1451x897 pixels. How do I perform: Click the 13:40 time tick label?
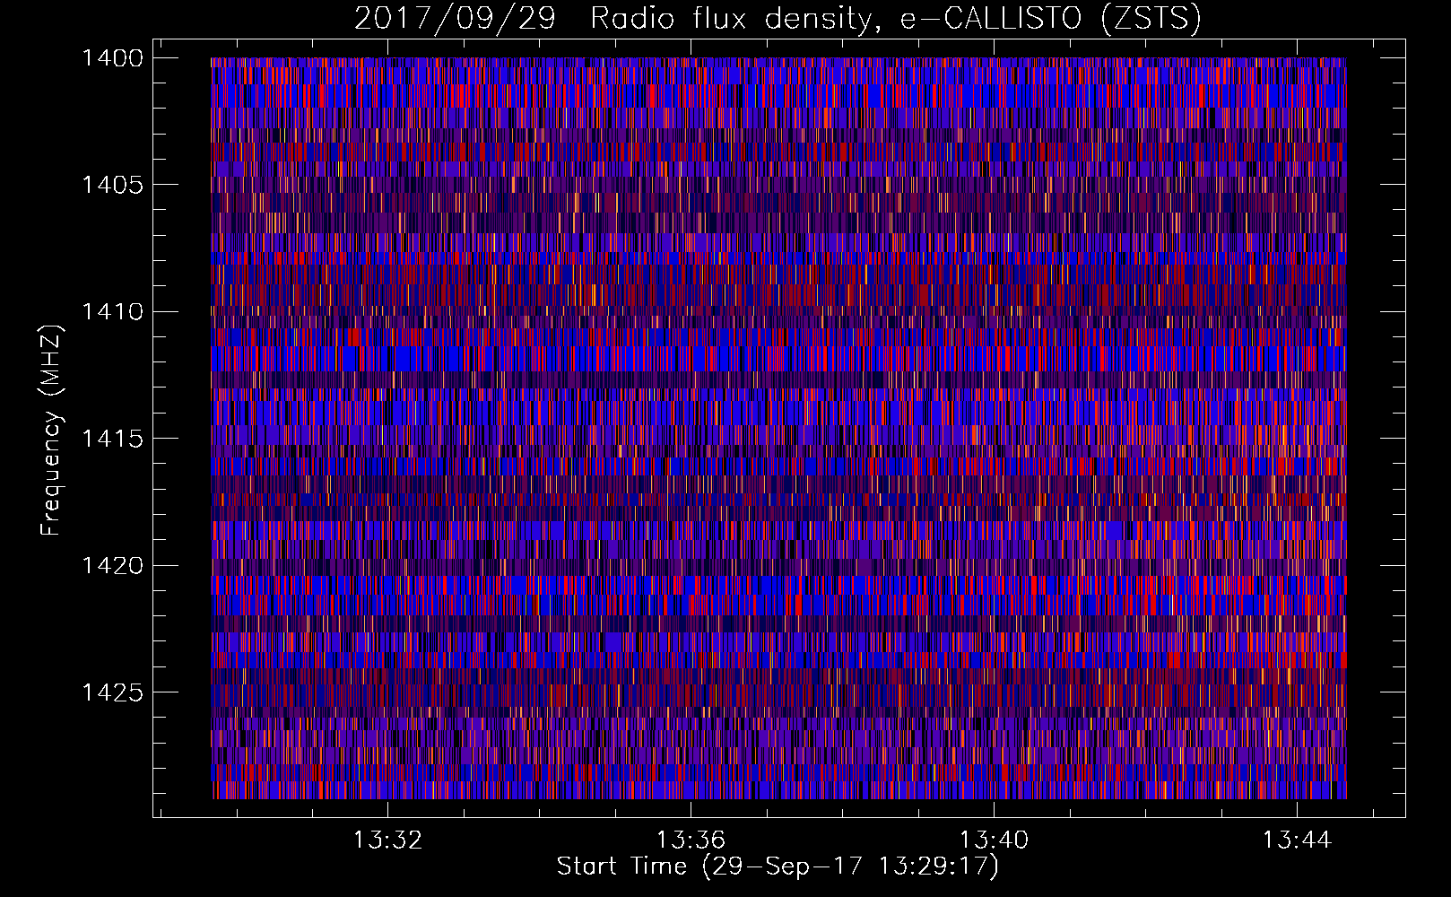(x=994, y=840)
